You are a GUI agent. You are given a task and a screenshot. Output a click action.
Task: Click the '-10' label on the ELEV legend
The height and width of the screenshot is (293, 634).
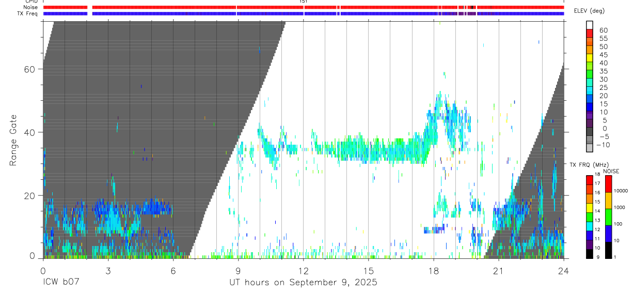(x=602, y=145)
